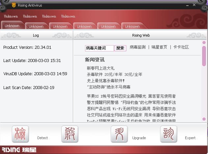
Task: Click the 搜索 search button
Action: pos(120,48)
